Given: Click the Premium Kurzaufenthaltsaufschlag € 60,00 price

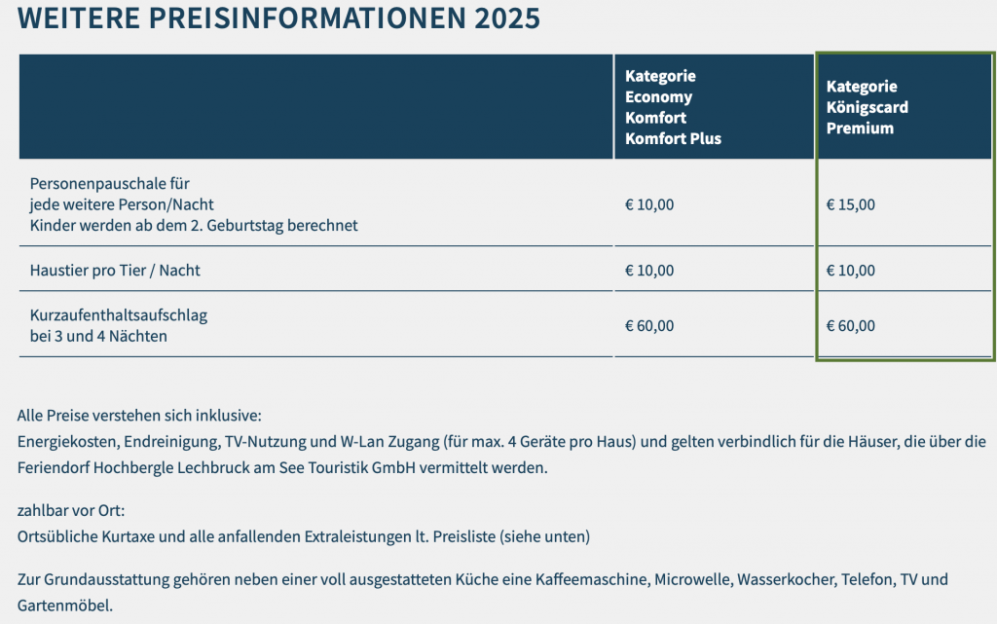Looking at the screenshot, I should click(851, 325).
